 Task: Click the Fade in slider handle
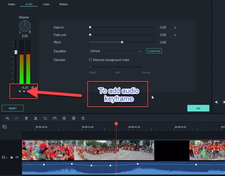tap(90, 27)
